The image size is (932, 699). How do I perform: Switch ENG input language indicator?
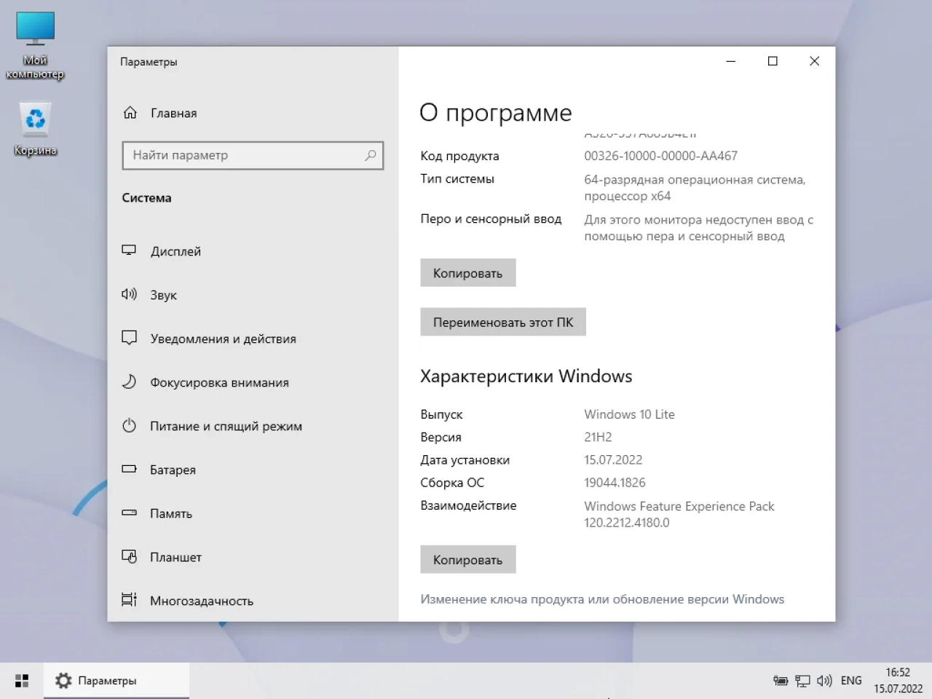click(851, 681)
